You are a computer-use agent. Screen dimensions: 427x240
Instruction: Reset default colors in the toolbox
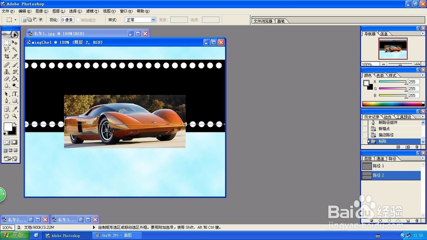coord(5,134)
